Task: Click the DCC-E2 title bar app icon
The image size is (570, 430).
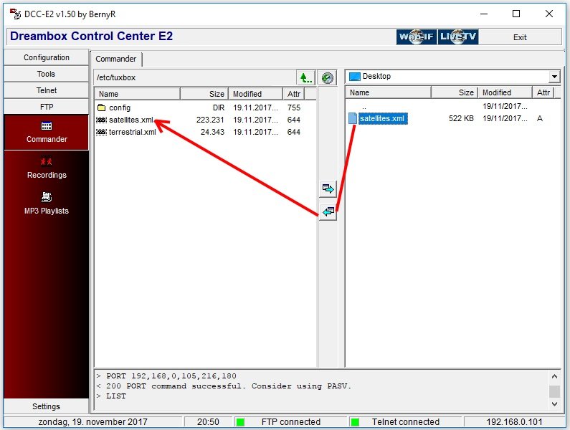Action: pos(15,14)
